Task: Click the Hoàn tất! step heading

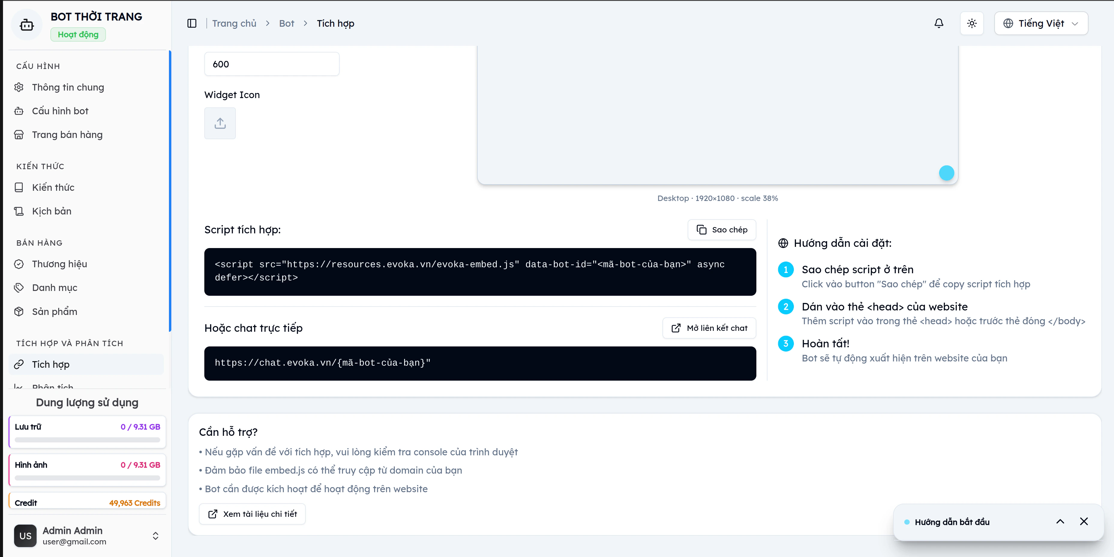Action: pyautogui.click(x=825, y=343)
